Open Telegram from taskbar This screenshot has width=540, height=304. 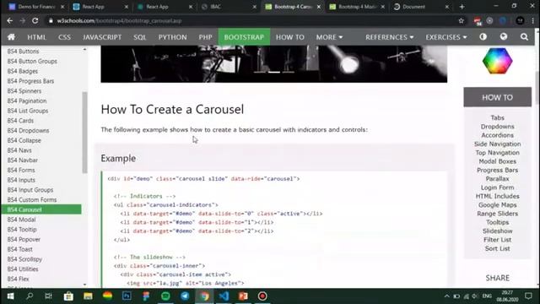point(185,296)
